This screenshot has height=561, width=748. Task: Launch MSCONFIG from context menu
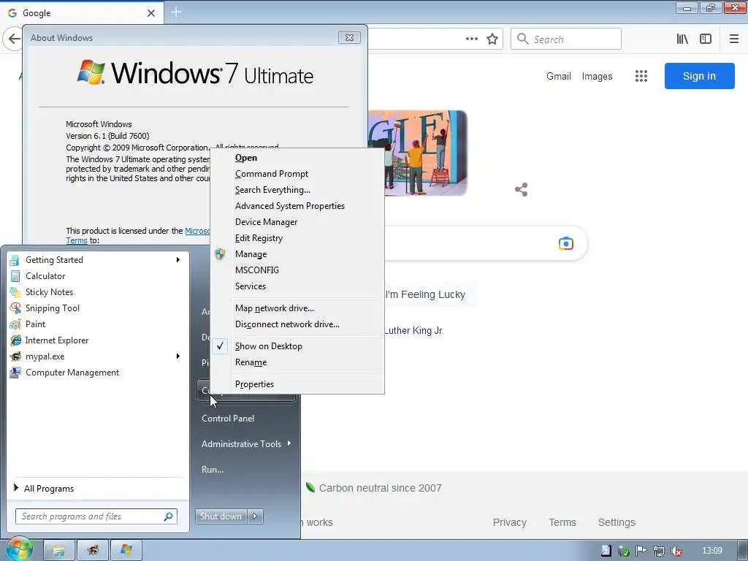click(x=297, y=270)
